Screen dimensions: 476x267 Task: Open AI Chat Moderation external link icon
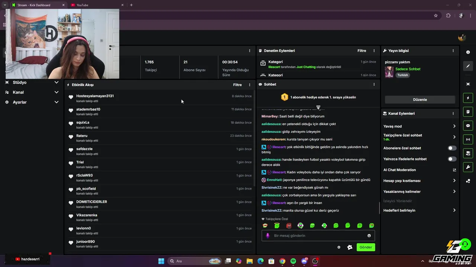454,170
